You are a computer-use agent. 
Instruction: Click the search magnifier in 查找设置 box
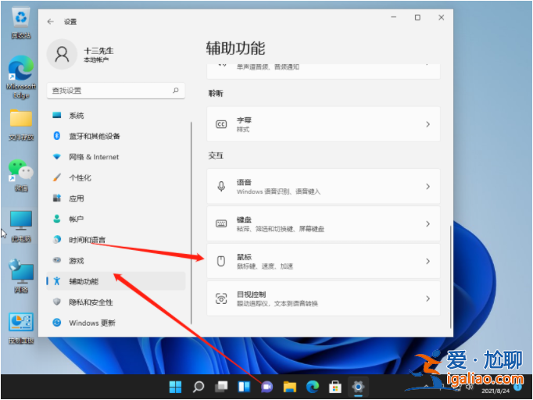pos(176,91)
